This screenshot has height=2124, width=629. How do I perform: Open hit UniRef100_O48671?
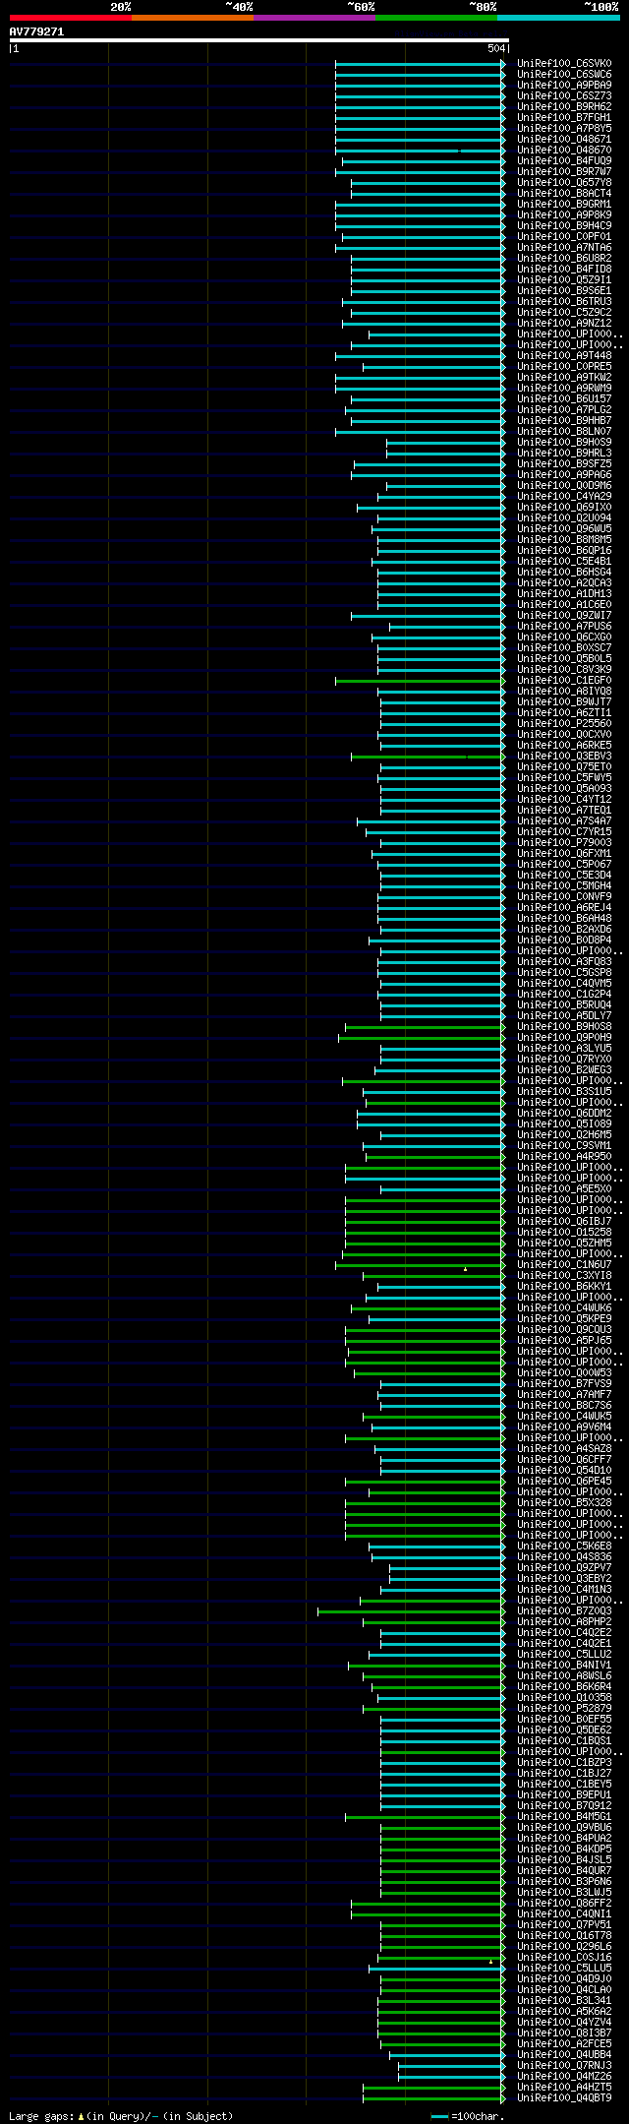564,139
